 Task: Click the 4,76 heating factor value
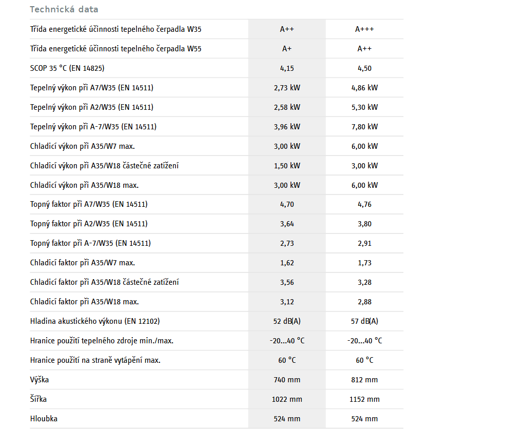click(x=364, y=204)
